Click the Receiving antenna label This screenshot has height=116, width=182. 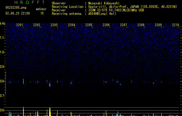click(x=67, y=14)
